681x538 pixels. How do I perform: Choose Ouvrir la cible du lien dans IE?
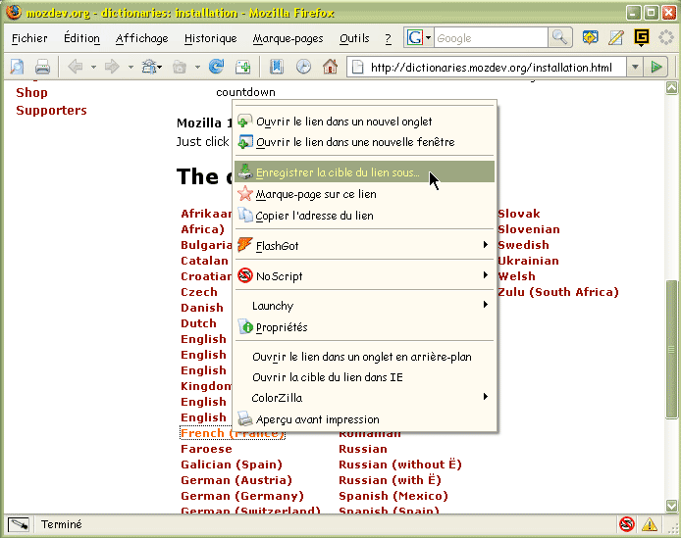coord(364,377)
